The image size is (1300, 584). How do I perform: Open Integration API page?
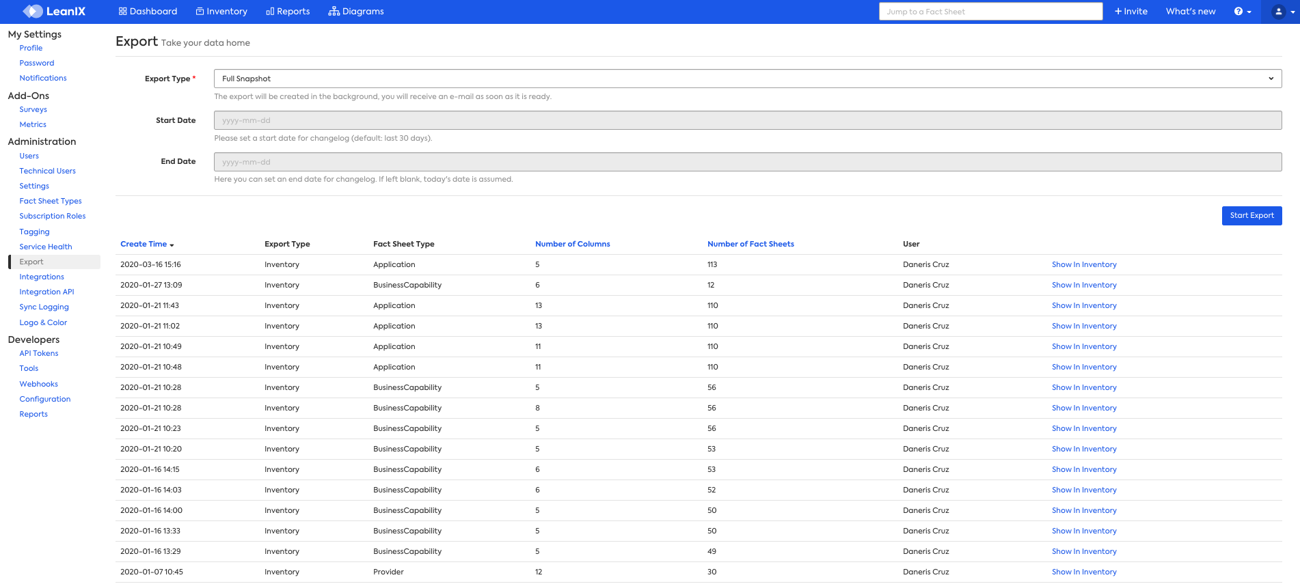point(46,292)
